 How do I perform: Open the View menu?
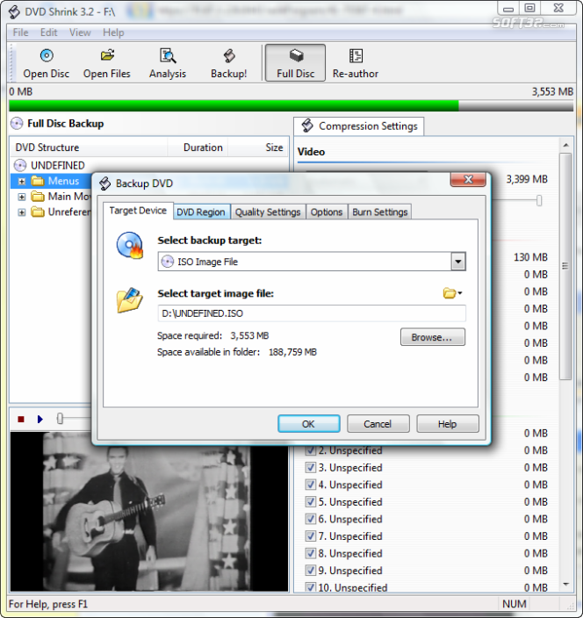[x=80, y=32]
